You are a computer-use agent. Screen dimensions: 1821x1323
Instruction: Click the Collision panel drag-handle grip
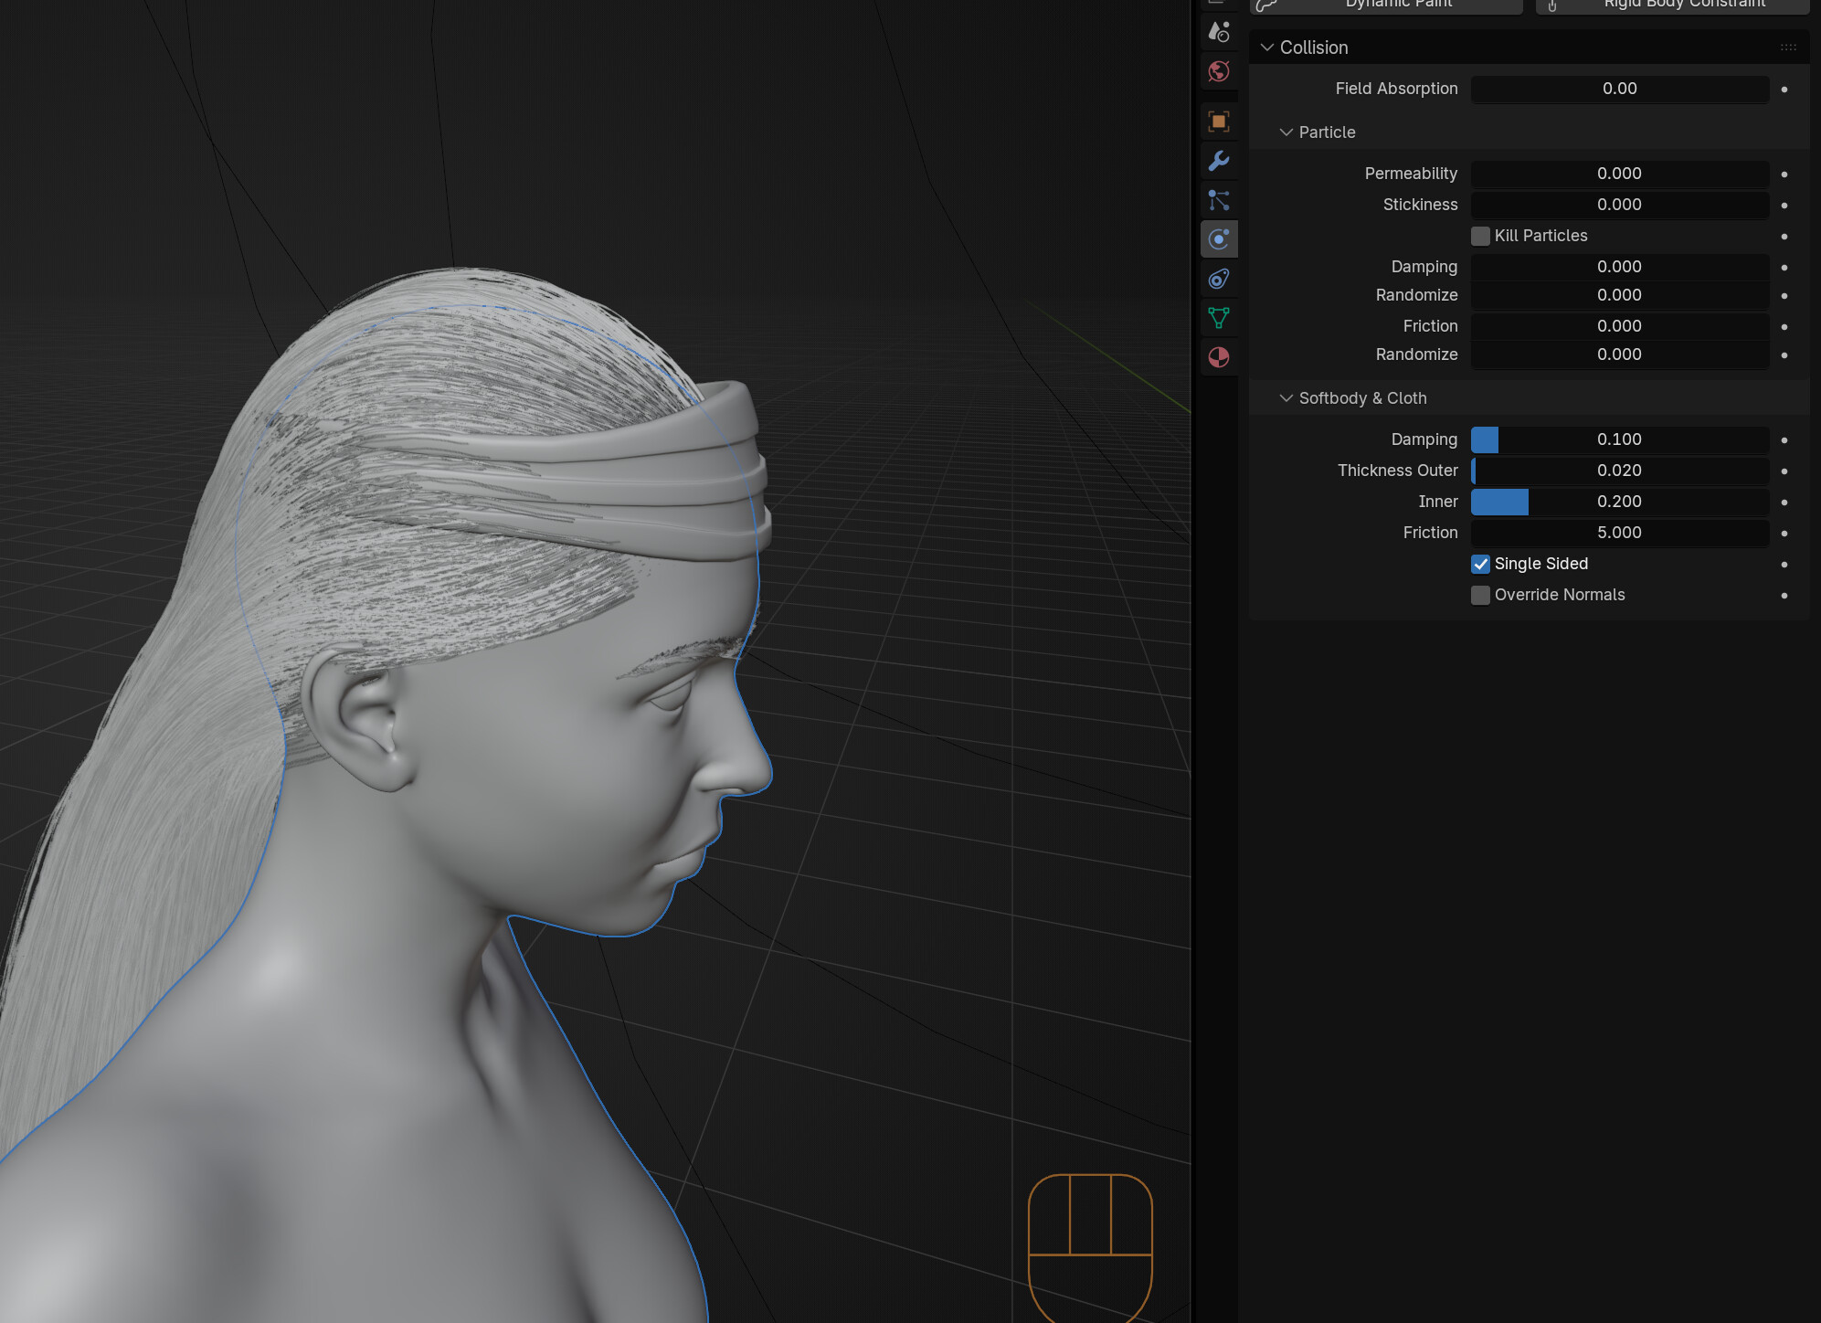tap(1788, 48)
